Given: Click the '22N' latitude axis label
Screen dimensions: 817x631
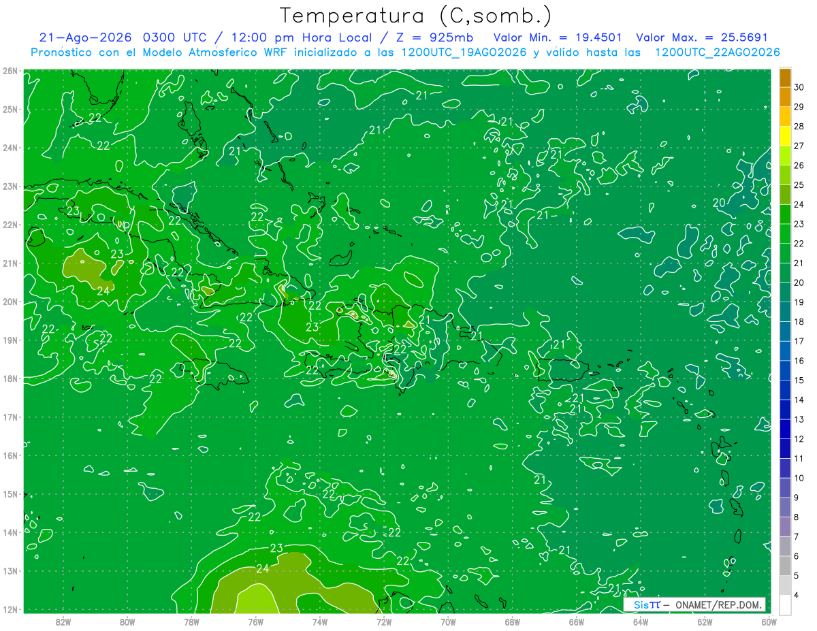Looking at the screenshot, I should (x=10, y=225).
